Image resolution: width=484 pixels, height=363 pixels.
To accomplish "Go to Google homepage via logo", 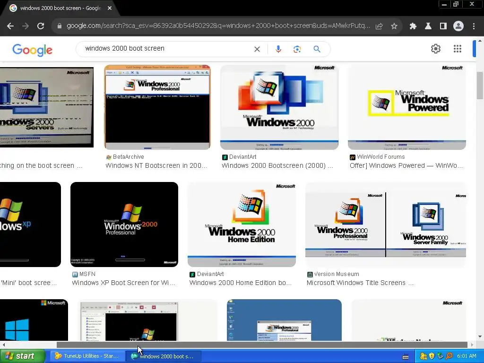I will 33,50.
